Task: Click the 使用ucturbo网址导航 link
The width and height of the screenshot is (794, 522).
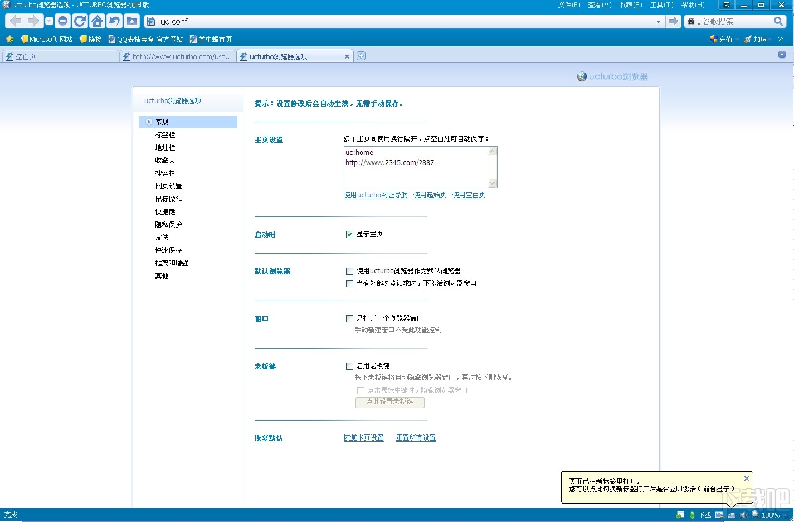Action: (376, 195)
